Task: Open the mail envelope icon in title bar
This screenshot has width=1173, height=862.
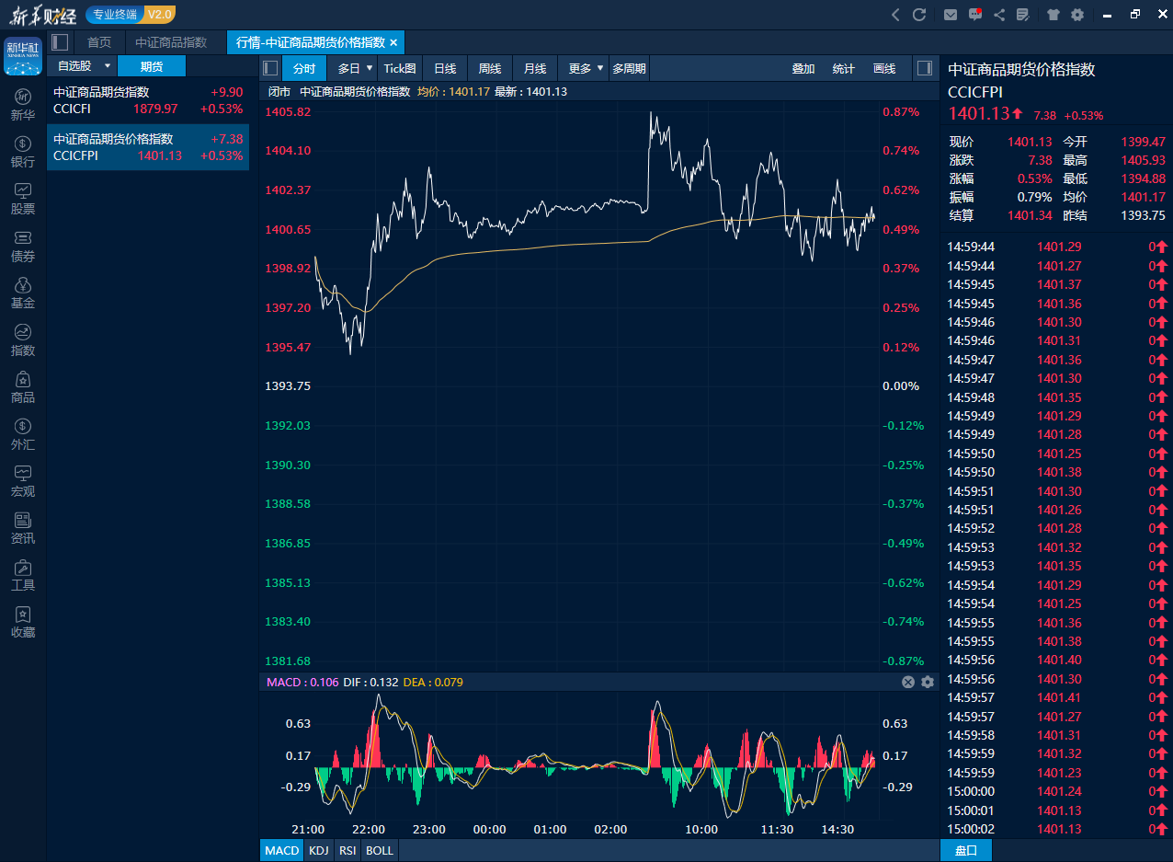Action: tap(951, 14)
